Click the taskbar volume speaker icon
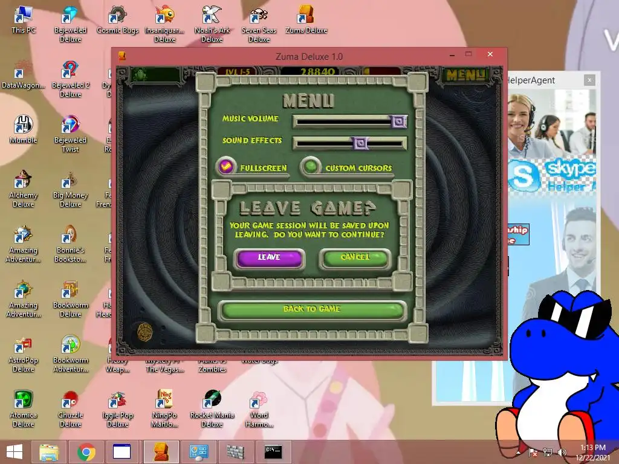This screenshot has height=464, width=619. [562, 453]
